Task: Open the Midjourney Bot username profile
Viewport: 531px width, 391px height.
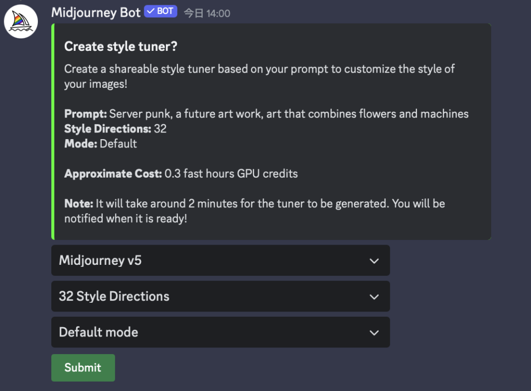Action: pos(96,12)
